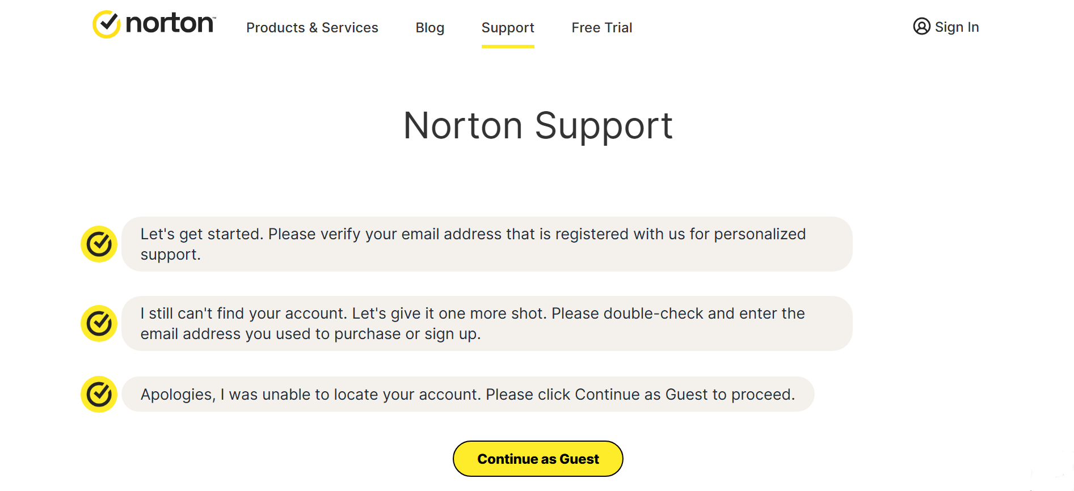The width and height of the screenshot is (1074, 491).
Task: Open the Products & Services menu
Action: click(x=312, y=28)
